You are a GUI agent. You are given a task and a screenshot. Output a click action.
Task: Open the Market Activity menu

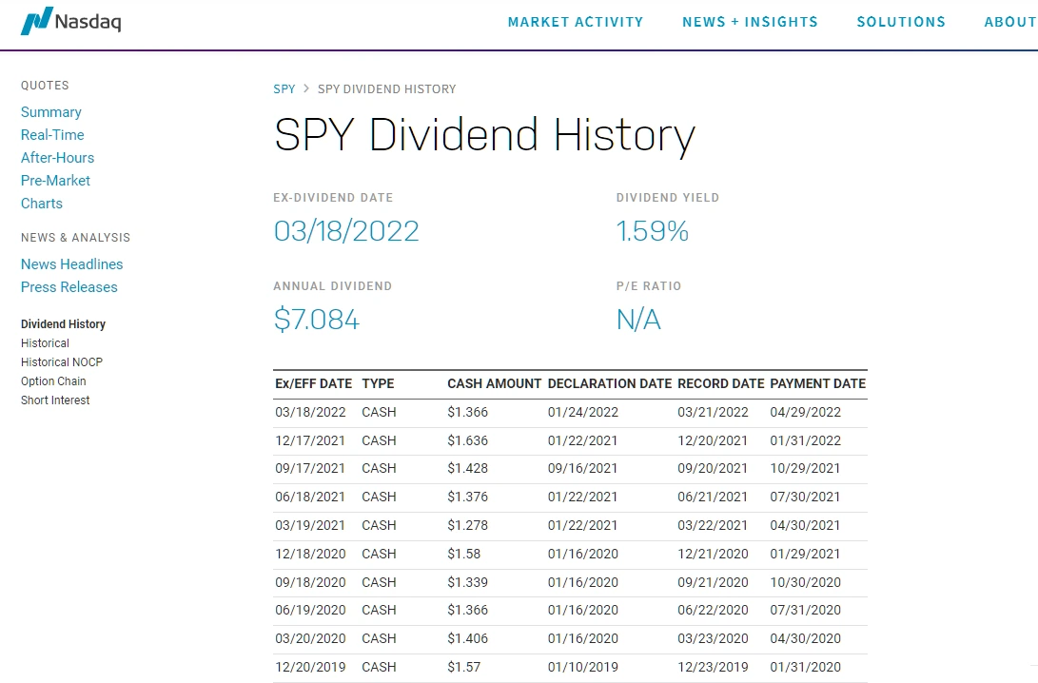tap(576, 22)
